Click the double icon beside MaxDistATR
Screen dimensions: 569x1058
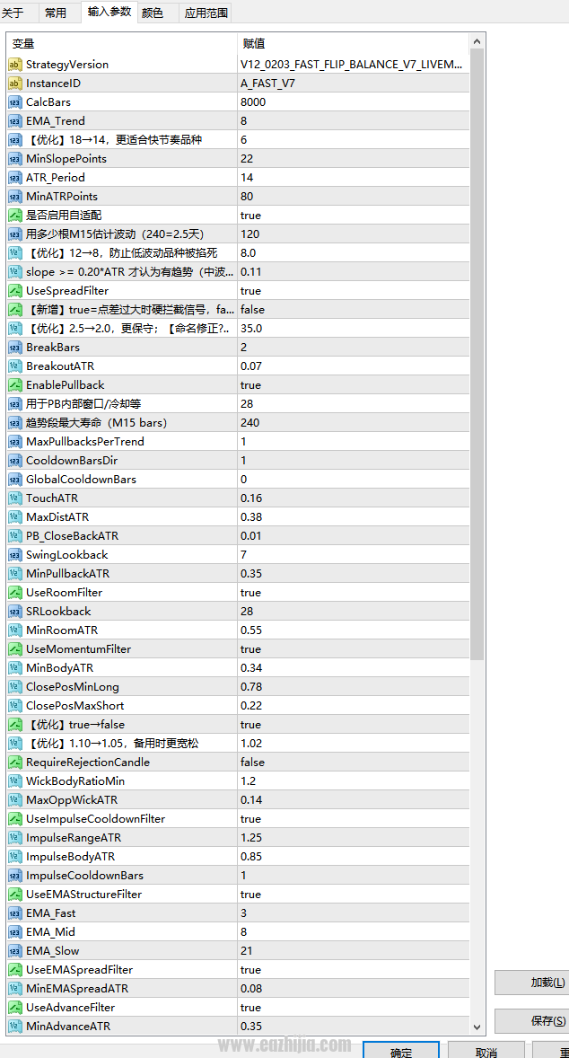(15, 517)
